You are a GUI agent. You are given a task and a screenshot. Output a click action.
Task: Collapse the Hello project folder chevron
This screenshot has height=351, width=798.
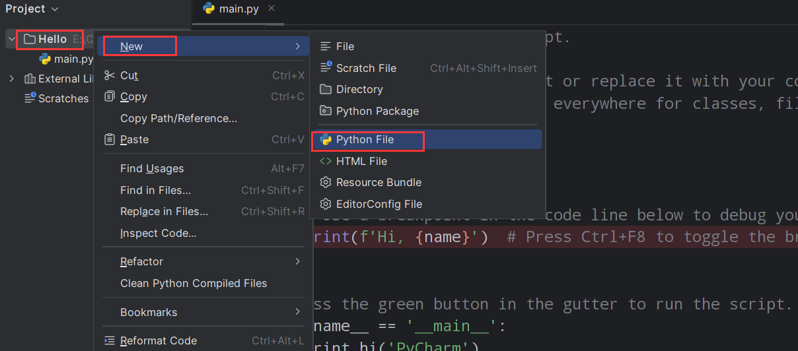[11, 39]
